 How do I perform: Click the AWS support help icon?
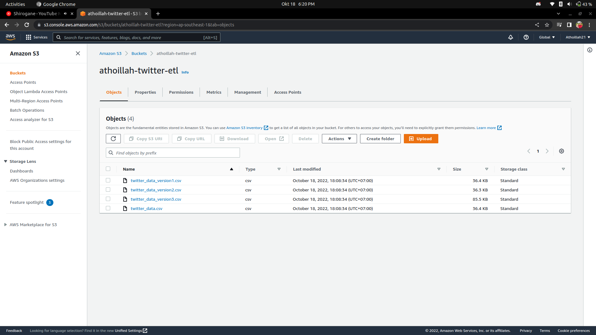pos(526,37)
